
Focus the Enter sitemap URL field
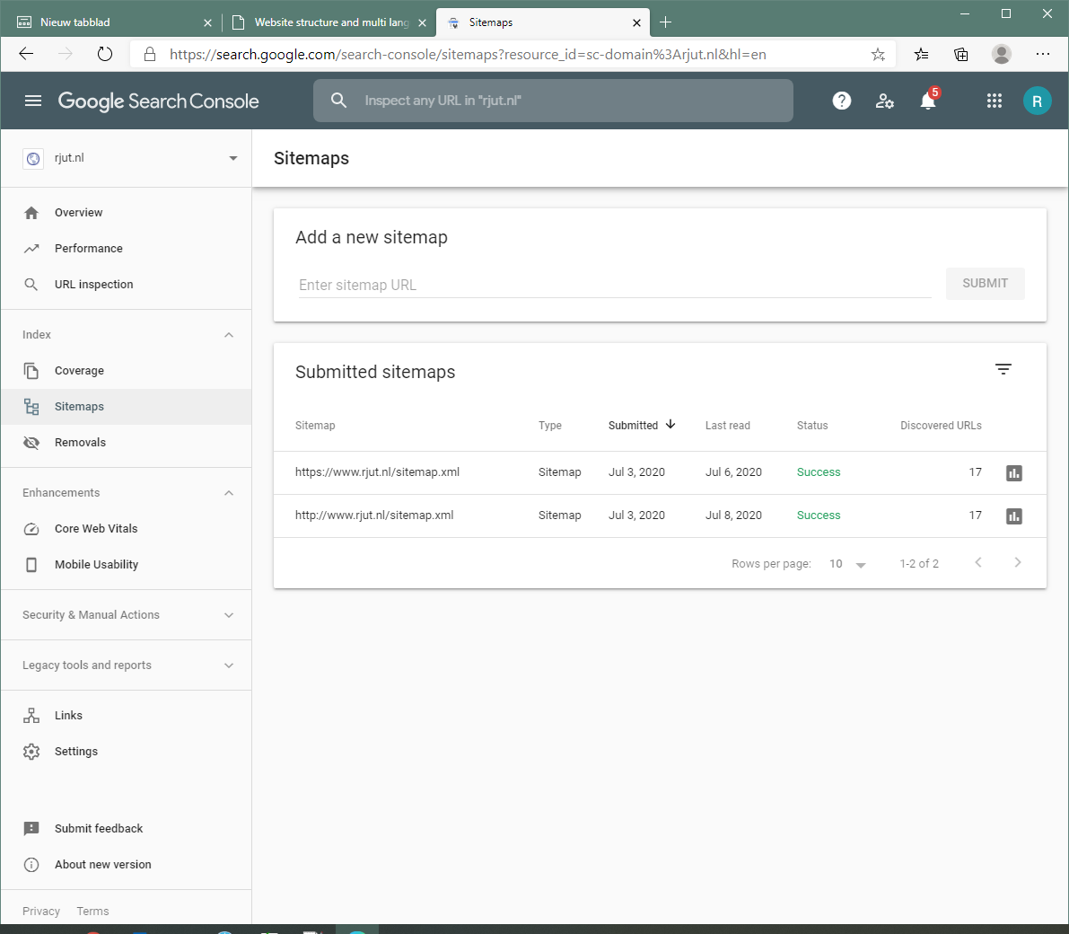click(x=614, y=286)
